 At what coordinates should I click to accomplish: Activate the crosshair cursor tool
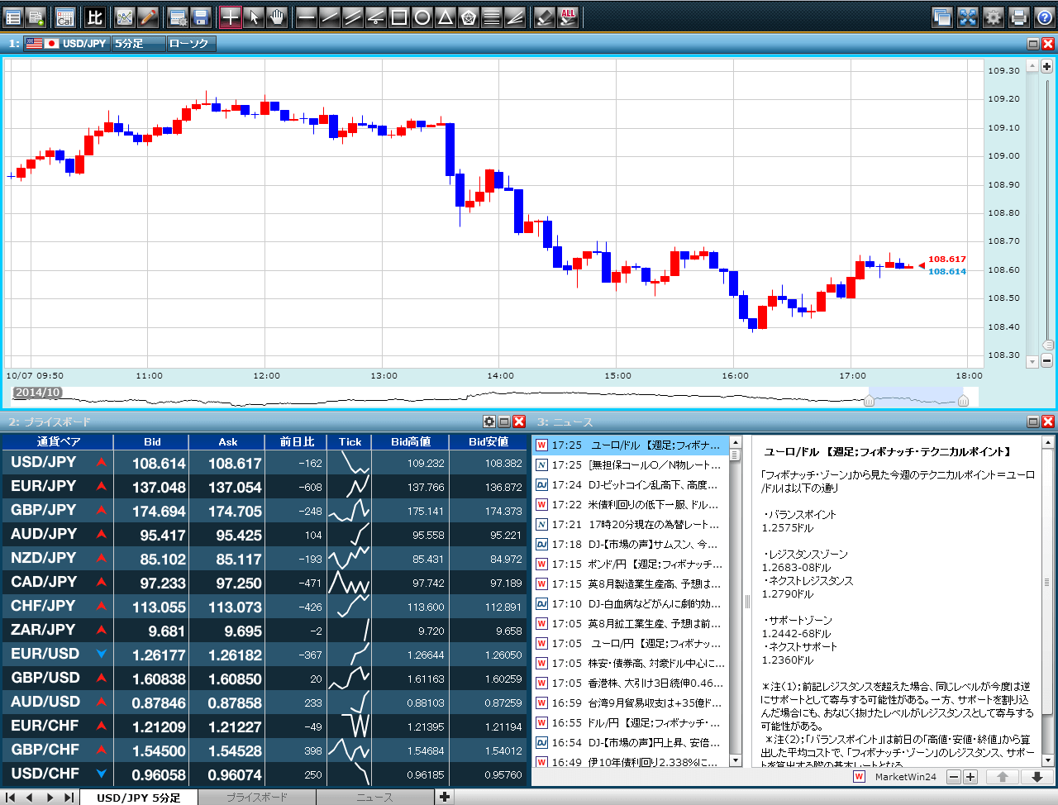tap(231, 17)
